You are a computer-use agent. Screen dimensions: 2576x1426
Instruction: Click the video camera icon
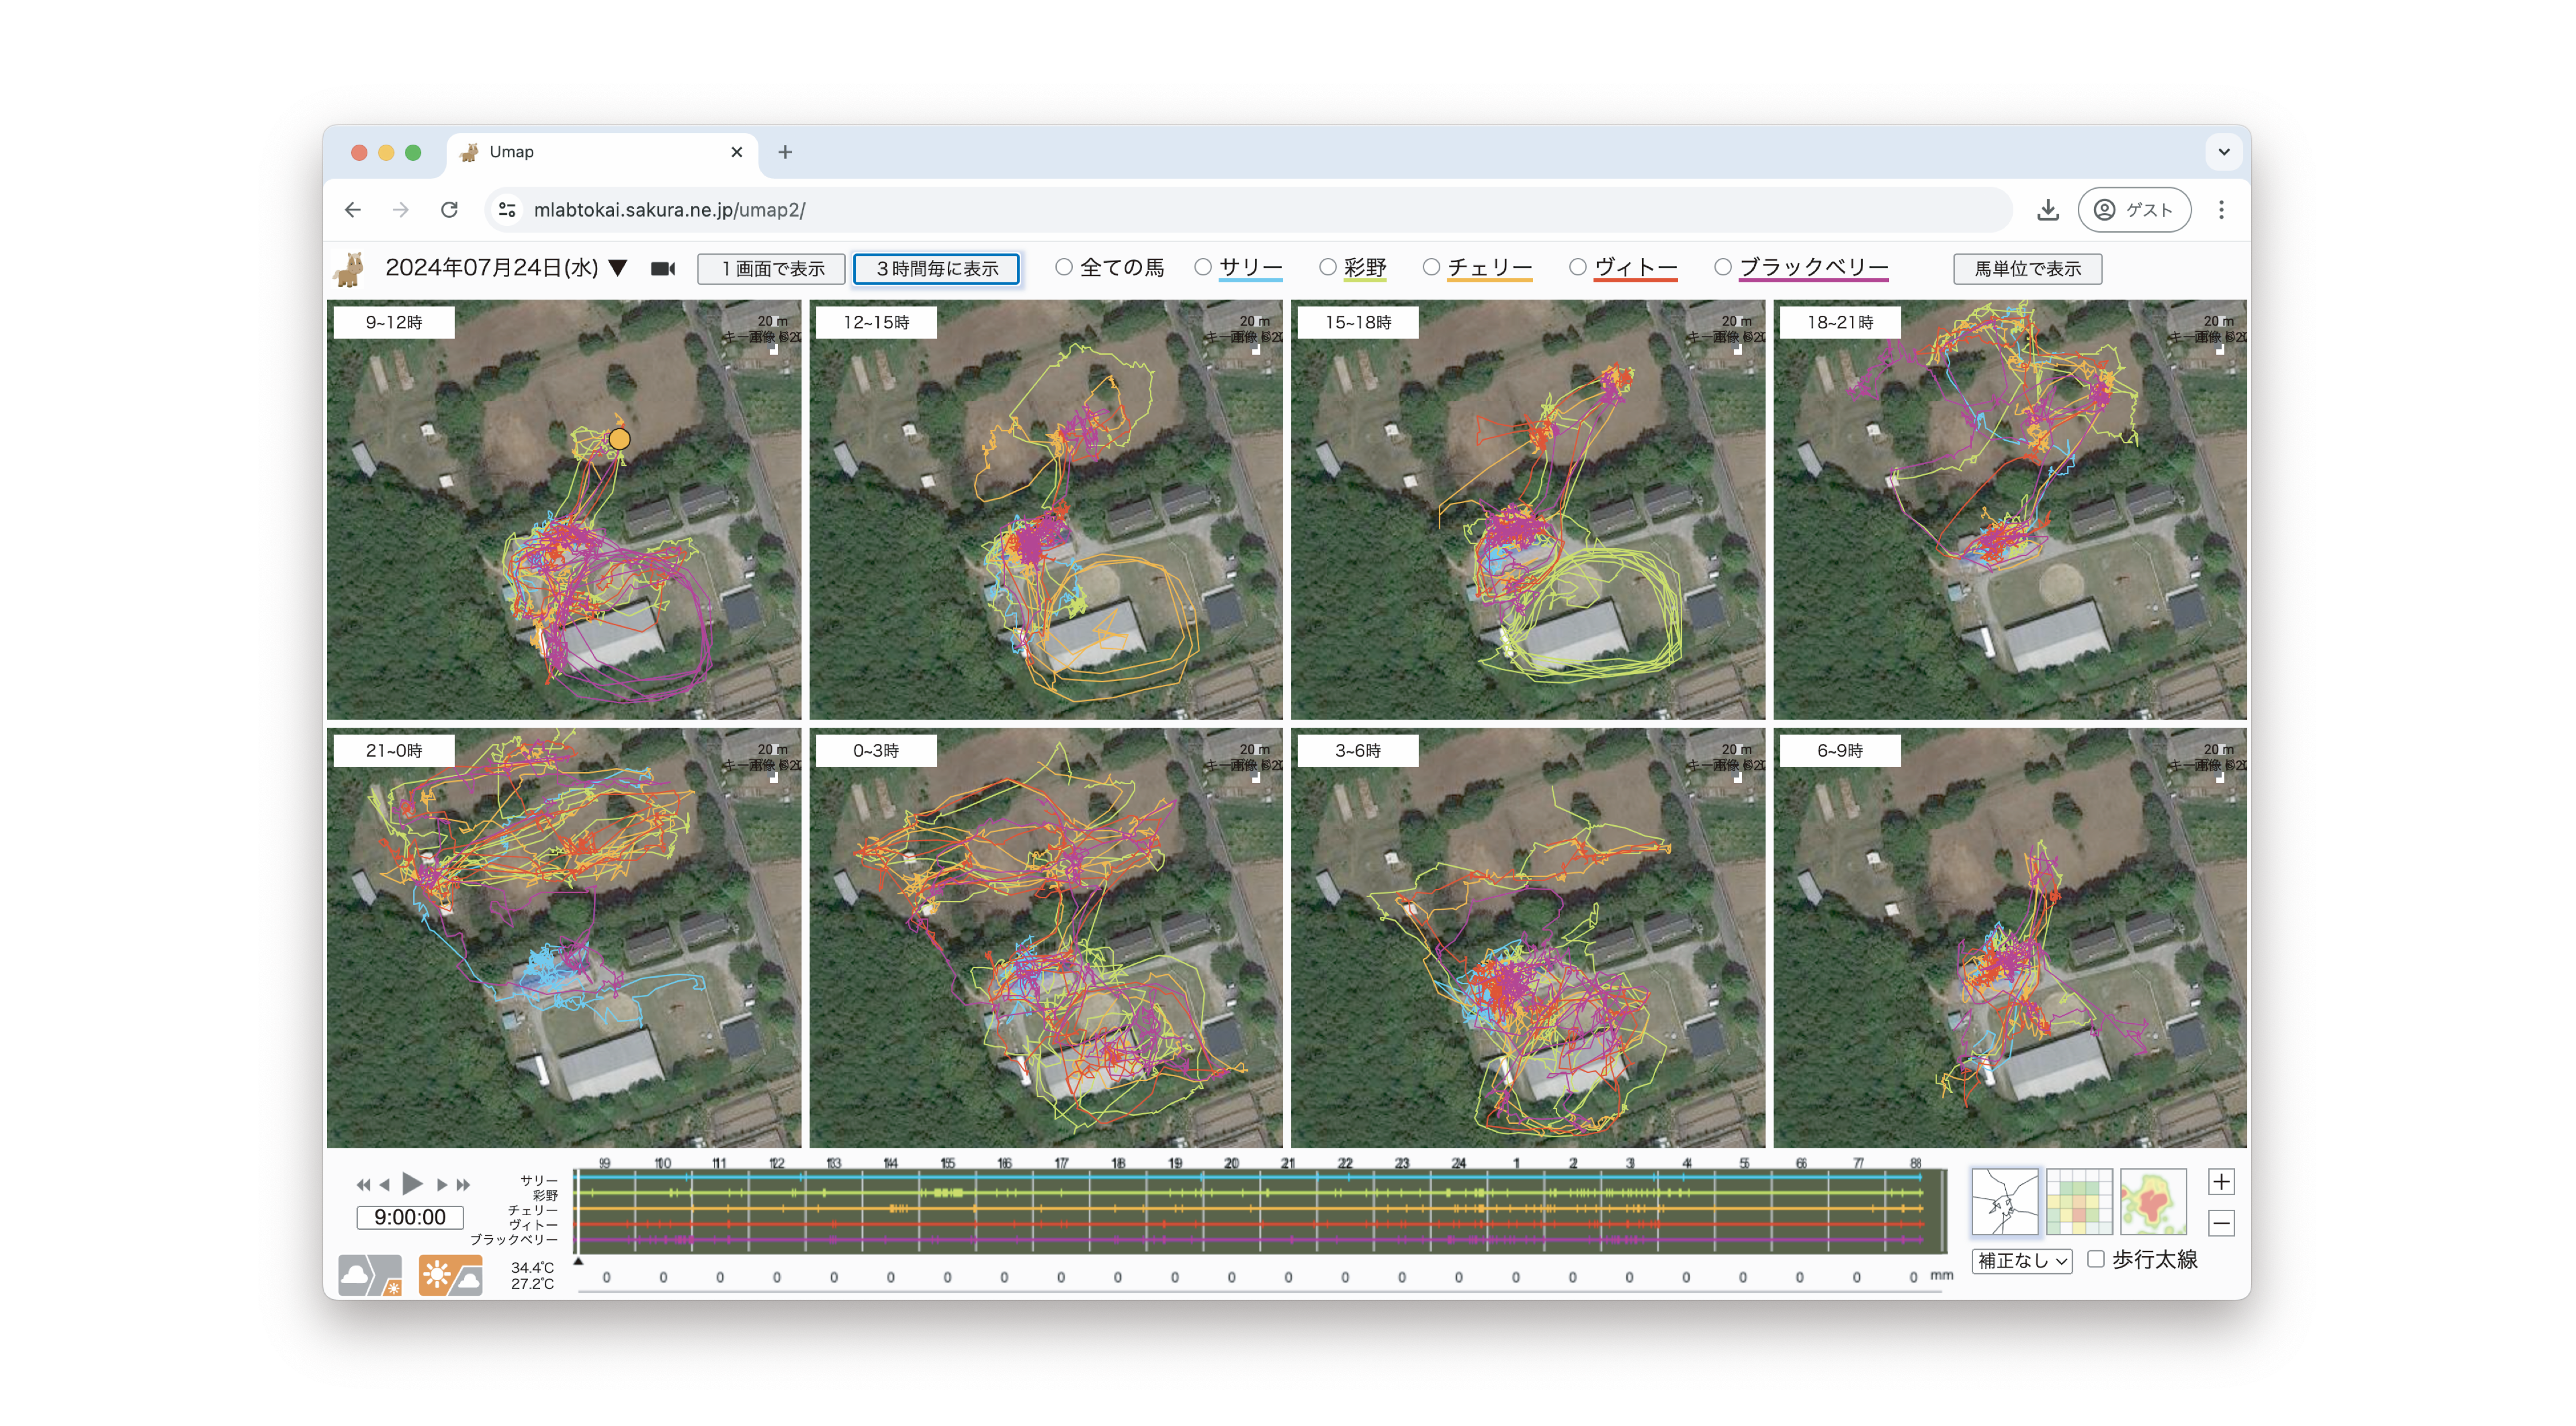tap(663, 268)
